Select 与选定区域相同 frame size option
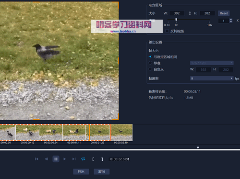240x179 pixels. coord(150,57)
